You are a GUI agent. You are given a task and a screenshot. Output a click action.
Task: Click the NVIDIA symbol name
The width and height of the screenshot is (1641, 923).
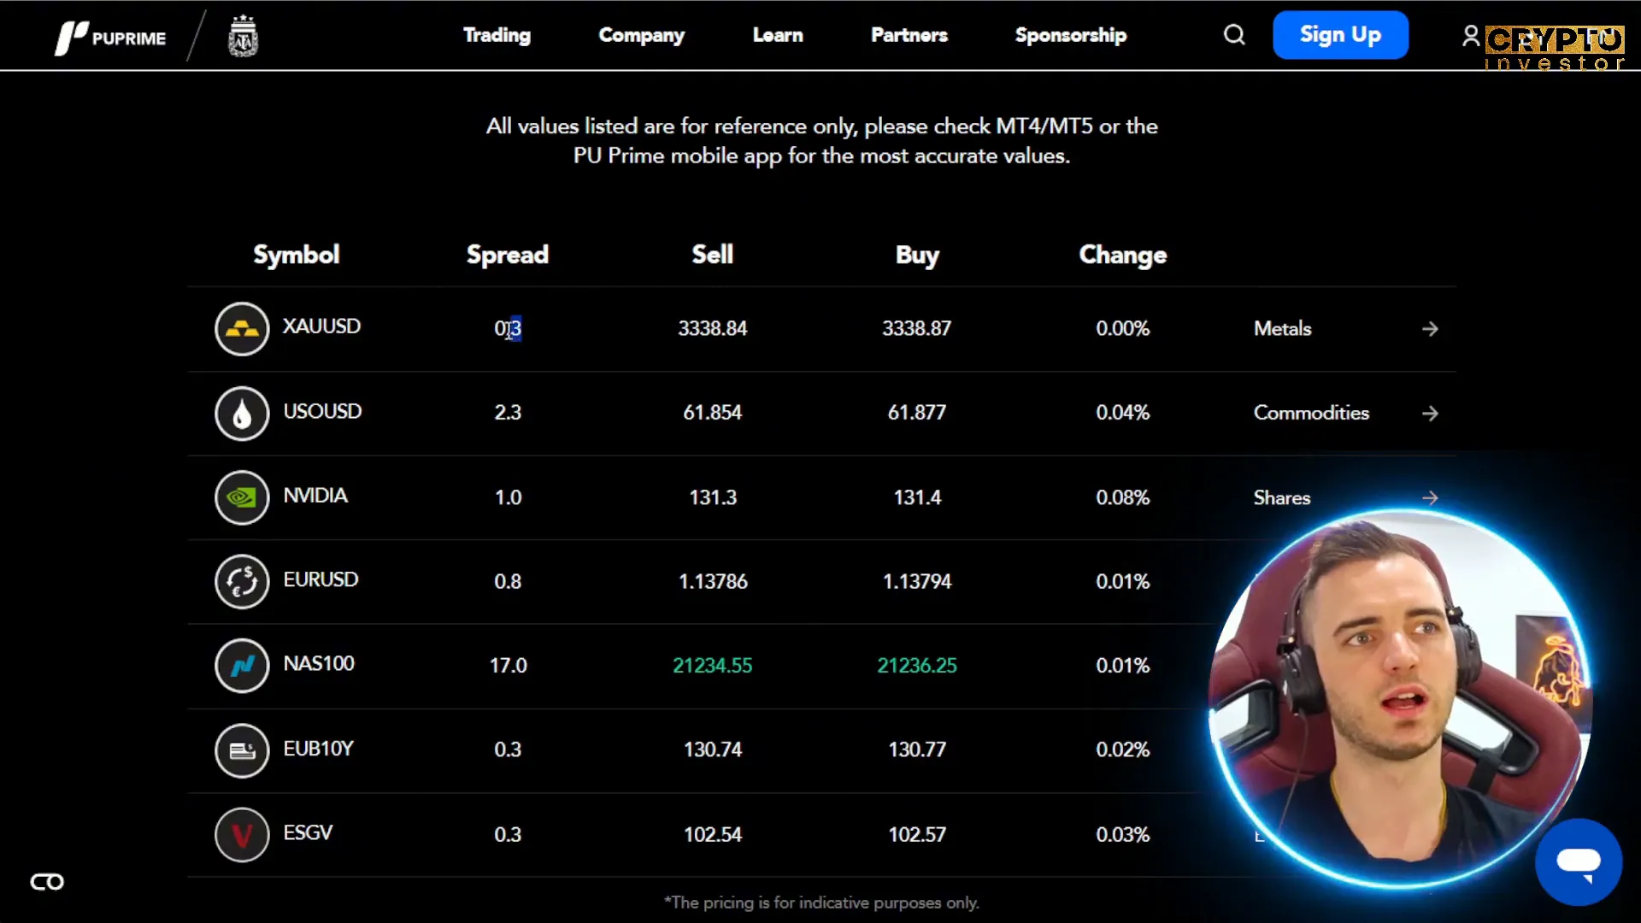point(315,496)
